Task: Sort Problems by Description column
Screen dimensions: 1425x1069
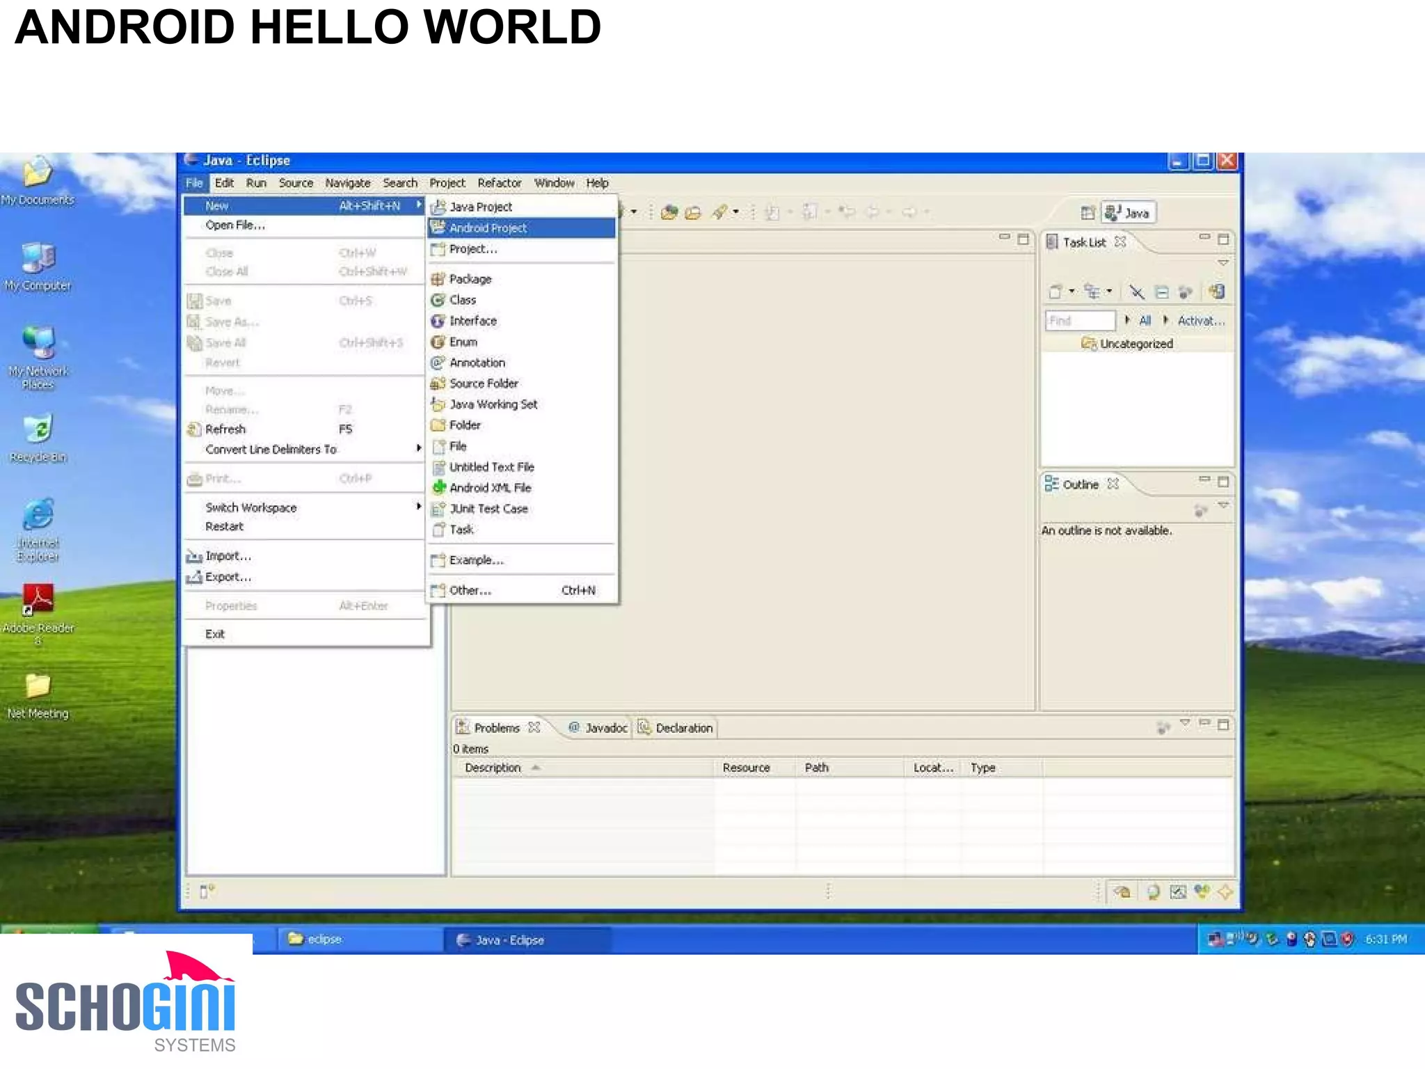Action: 583,768
